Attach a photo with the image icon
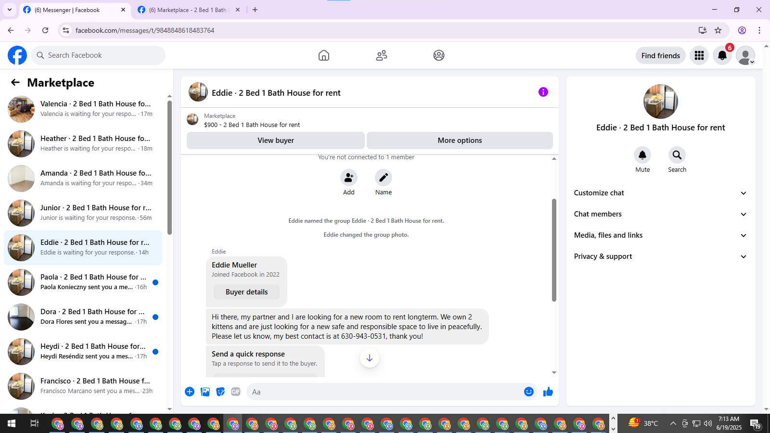 click(205, 392)
